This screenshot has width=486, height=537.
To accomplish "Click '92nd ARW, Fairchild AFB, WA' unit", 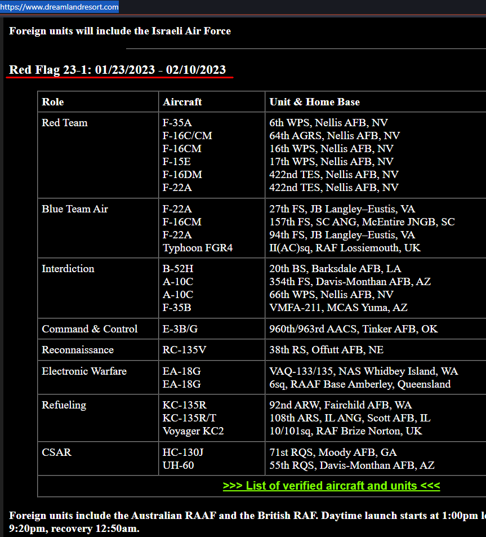I will [x=341, y=405].
